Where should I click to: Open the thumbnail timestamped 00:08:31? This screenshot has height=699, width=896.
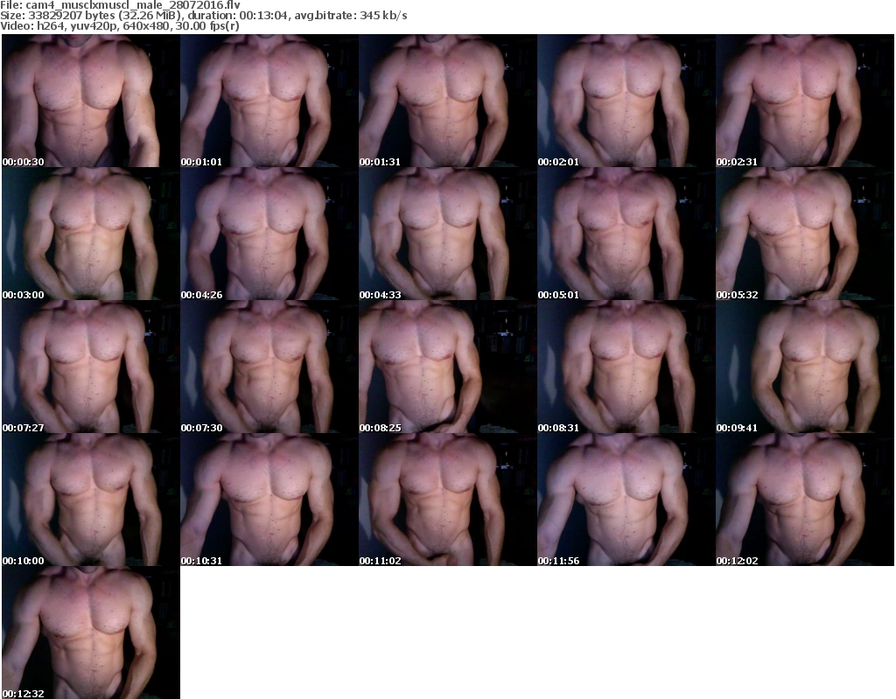click(x=626, y=367)
